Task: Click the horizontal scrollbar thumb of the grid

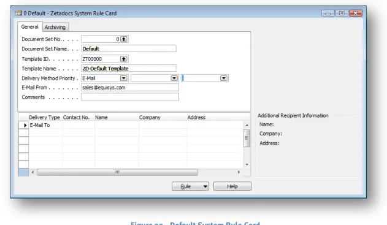Action: [118, 172]
